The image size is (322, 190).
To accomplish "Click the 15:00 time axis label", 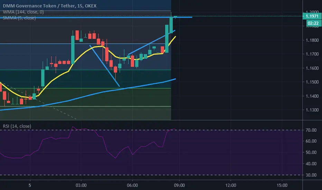I will click(282, 186).
